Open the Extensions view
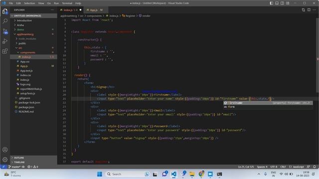The image size is (319, 179). coord(5,51)
